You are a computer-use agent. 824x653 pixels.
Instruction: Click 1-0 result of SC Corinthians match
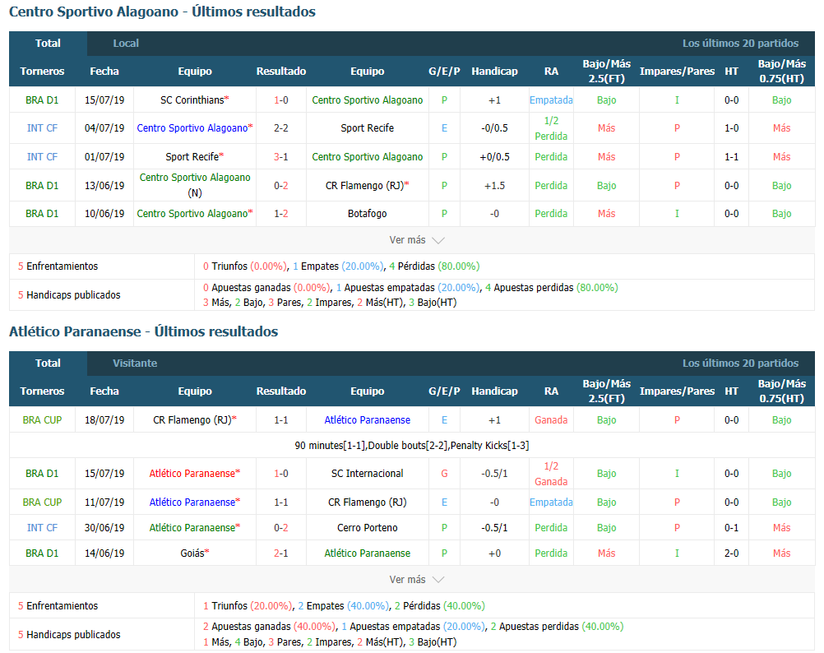coord(281,100)
